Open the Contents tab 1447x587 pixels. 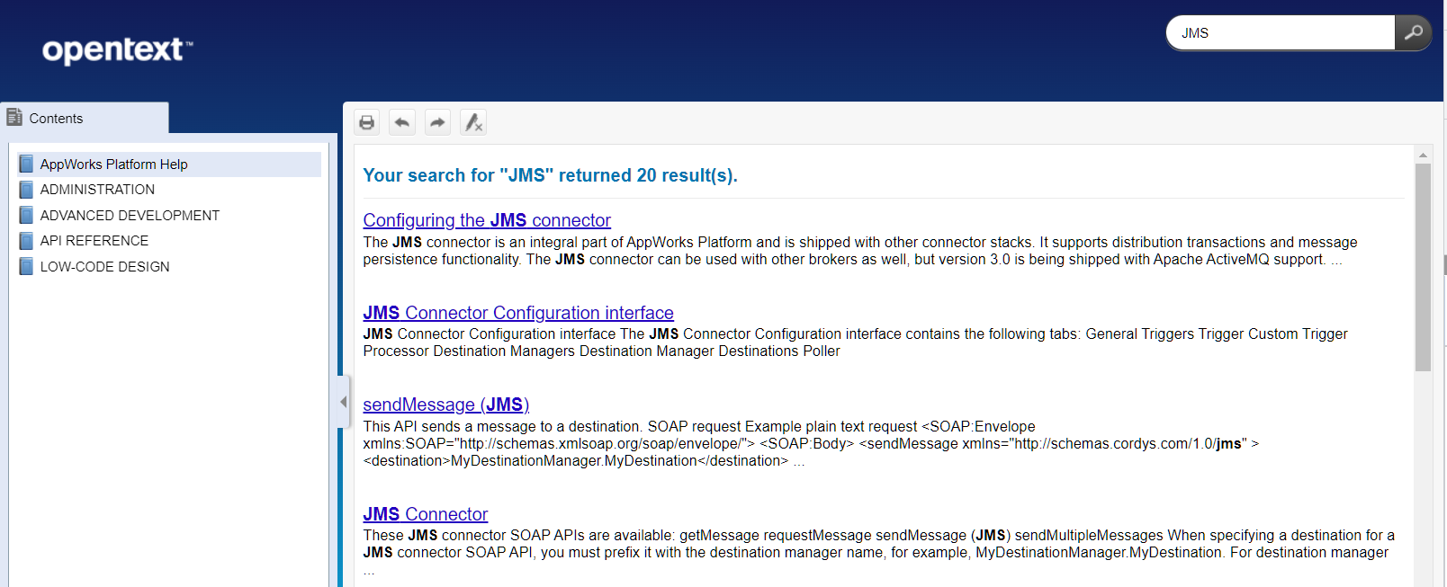(x=56, y=119)
